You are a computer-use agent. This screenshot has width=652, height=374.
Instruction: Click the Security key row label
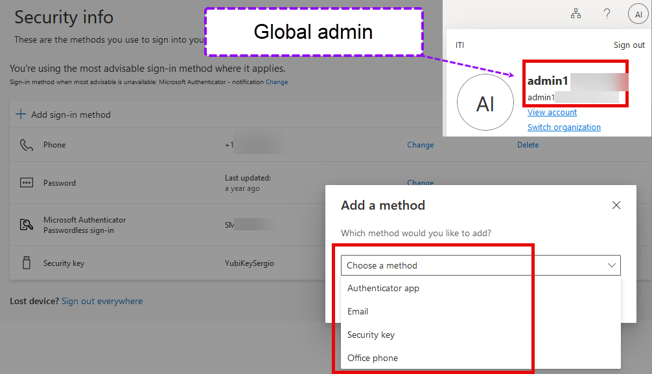(64, 263)
